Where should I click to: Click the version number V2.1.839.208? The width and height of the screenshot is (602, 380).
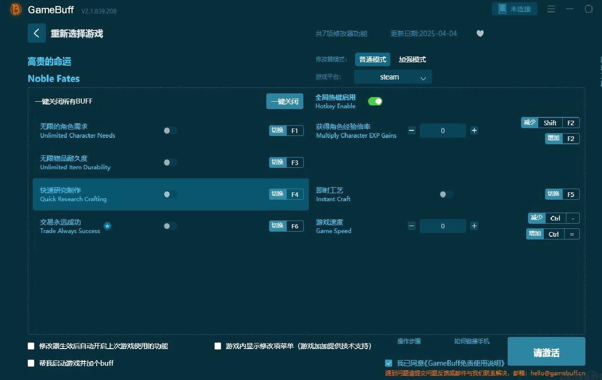[x=99, y=11]
